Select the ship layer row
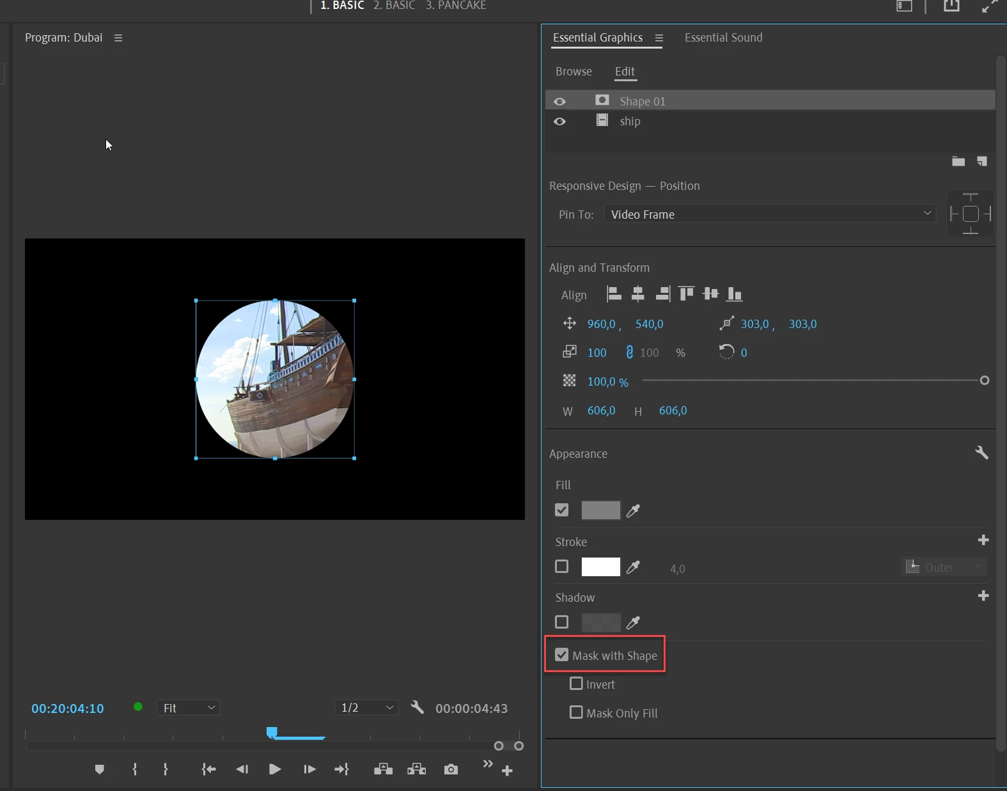The height and width of the screenshot is (791, 1007). coord(770,121)
